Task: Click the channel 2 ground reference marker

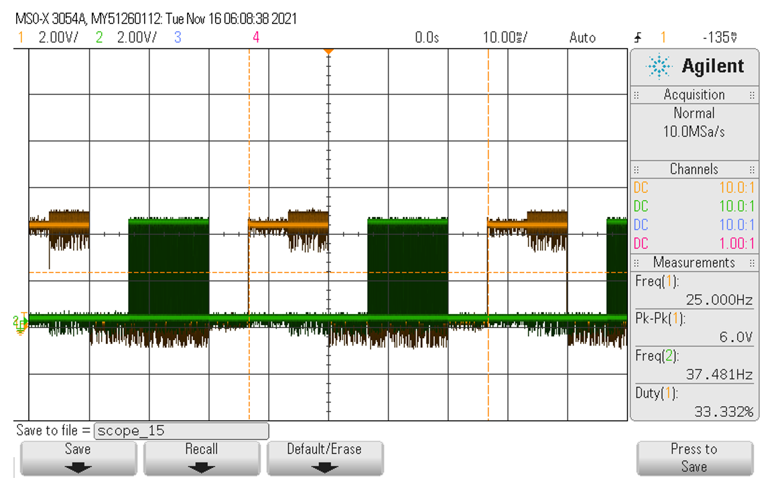Action: click(19, 323)
